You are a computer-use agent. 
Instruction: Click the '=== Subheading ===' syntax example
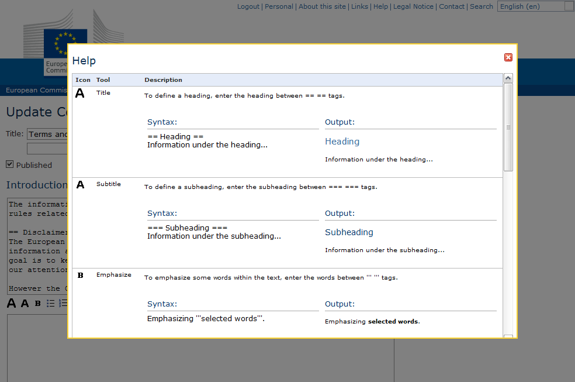coord(188,228)
